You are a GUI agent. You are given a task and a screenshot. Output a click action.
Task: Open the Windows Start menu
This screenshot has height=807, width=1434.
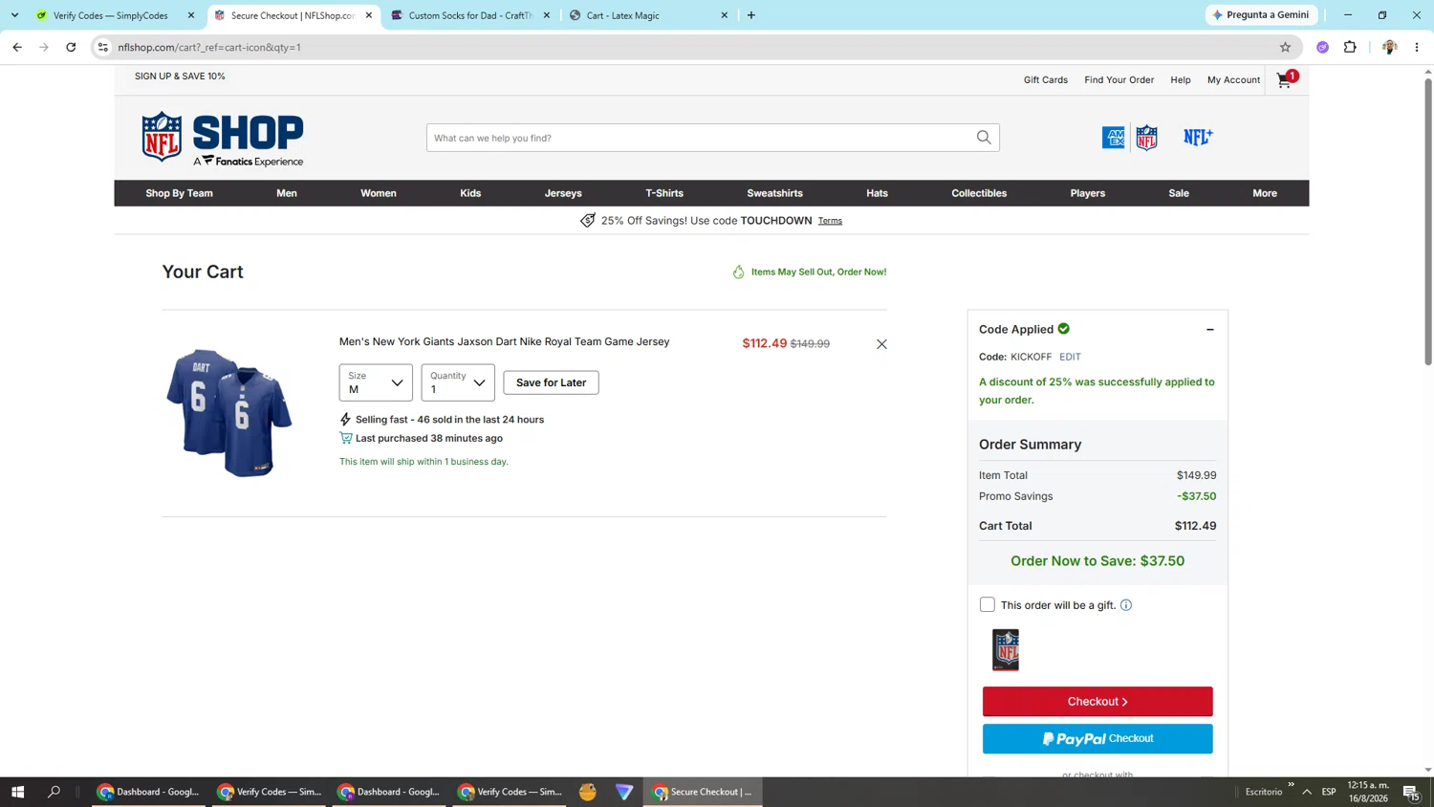[17, 792]
